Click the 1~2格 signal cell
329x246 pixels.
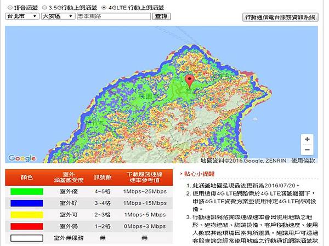point(103,226)
